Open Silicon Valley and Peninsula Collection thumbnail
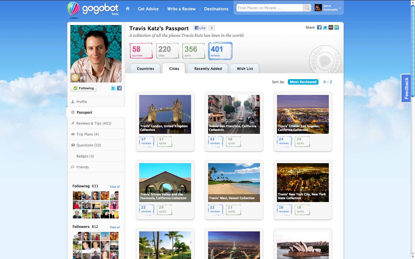 pos(165,182)
